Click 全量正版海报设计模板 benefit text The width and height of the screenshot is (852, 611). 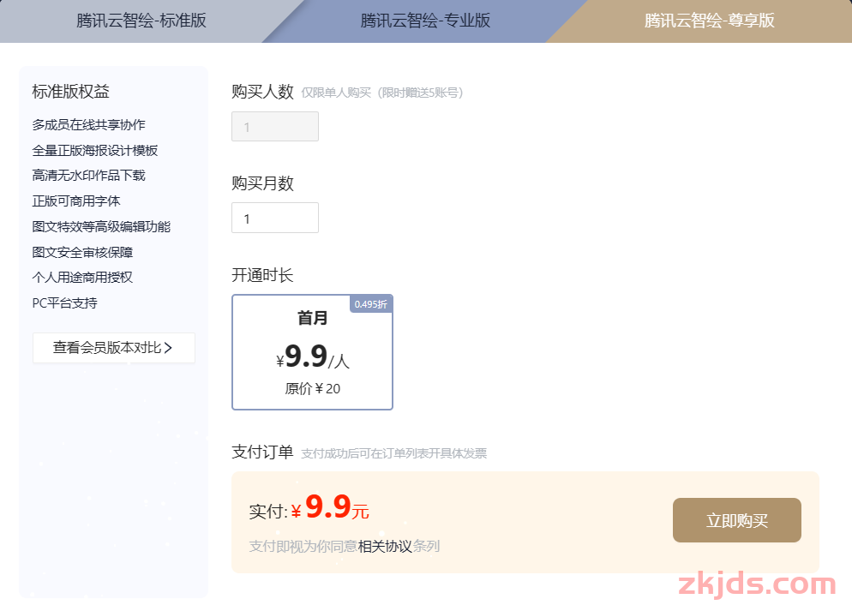point(95,151)
